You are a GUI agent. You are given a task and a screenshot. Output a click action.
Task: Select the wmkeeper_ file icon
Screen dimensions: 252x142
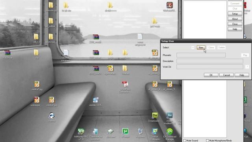pyautogui.click(x=37, y=100)
